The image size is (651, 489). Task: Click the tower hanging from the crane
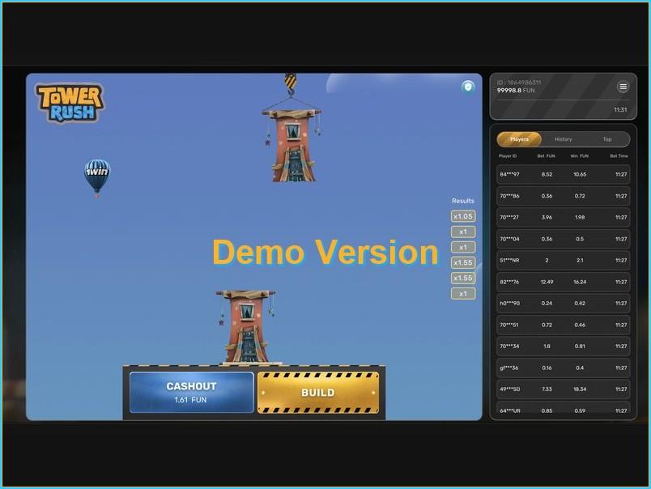tap(291, 146)
